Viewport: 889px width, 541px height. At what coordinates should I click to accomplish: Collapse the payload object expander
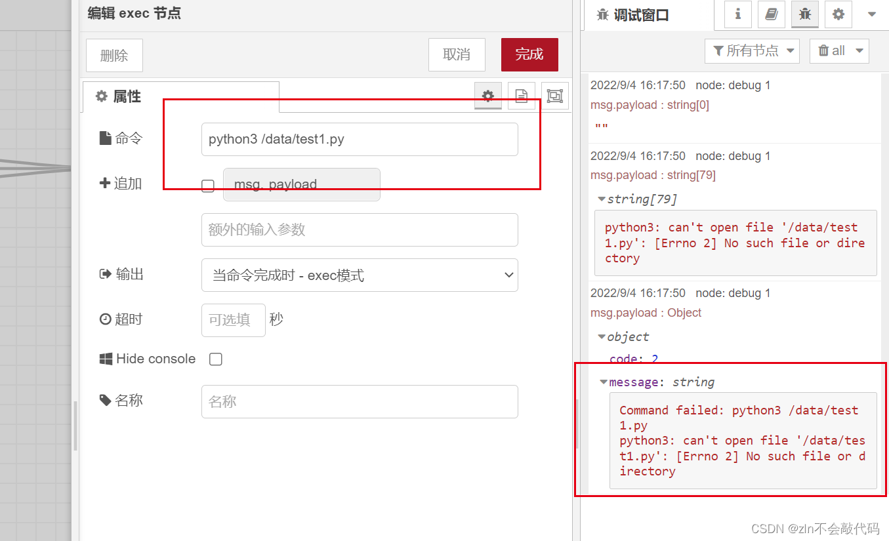tap(602, 336)
